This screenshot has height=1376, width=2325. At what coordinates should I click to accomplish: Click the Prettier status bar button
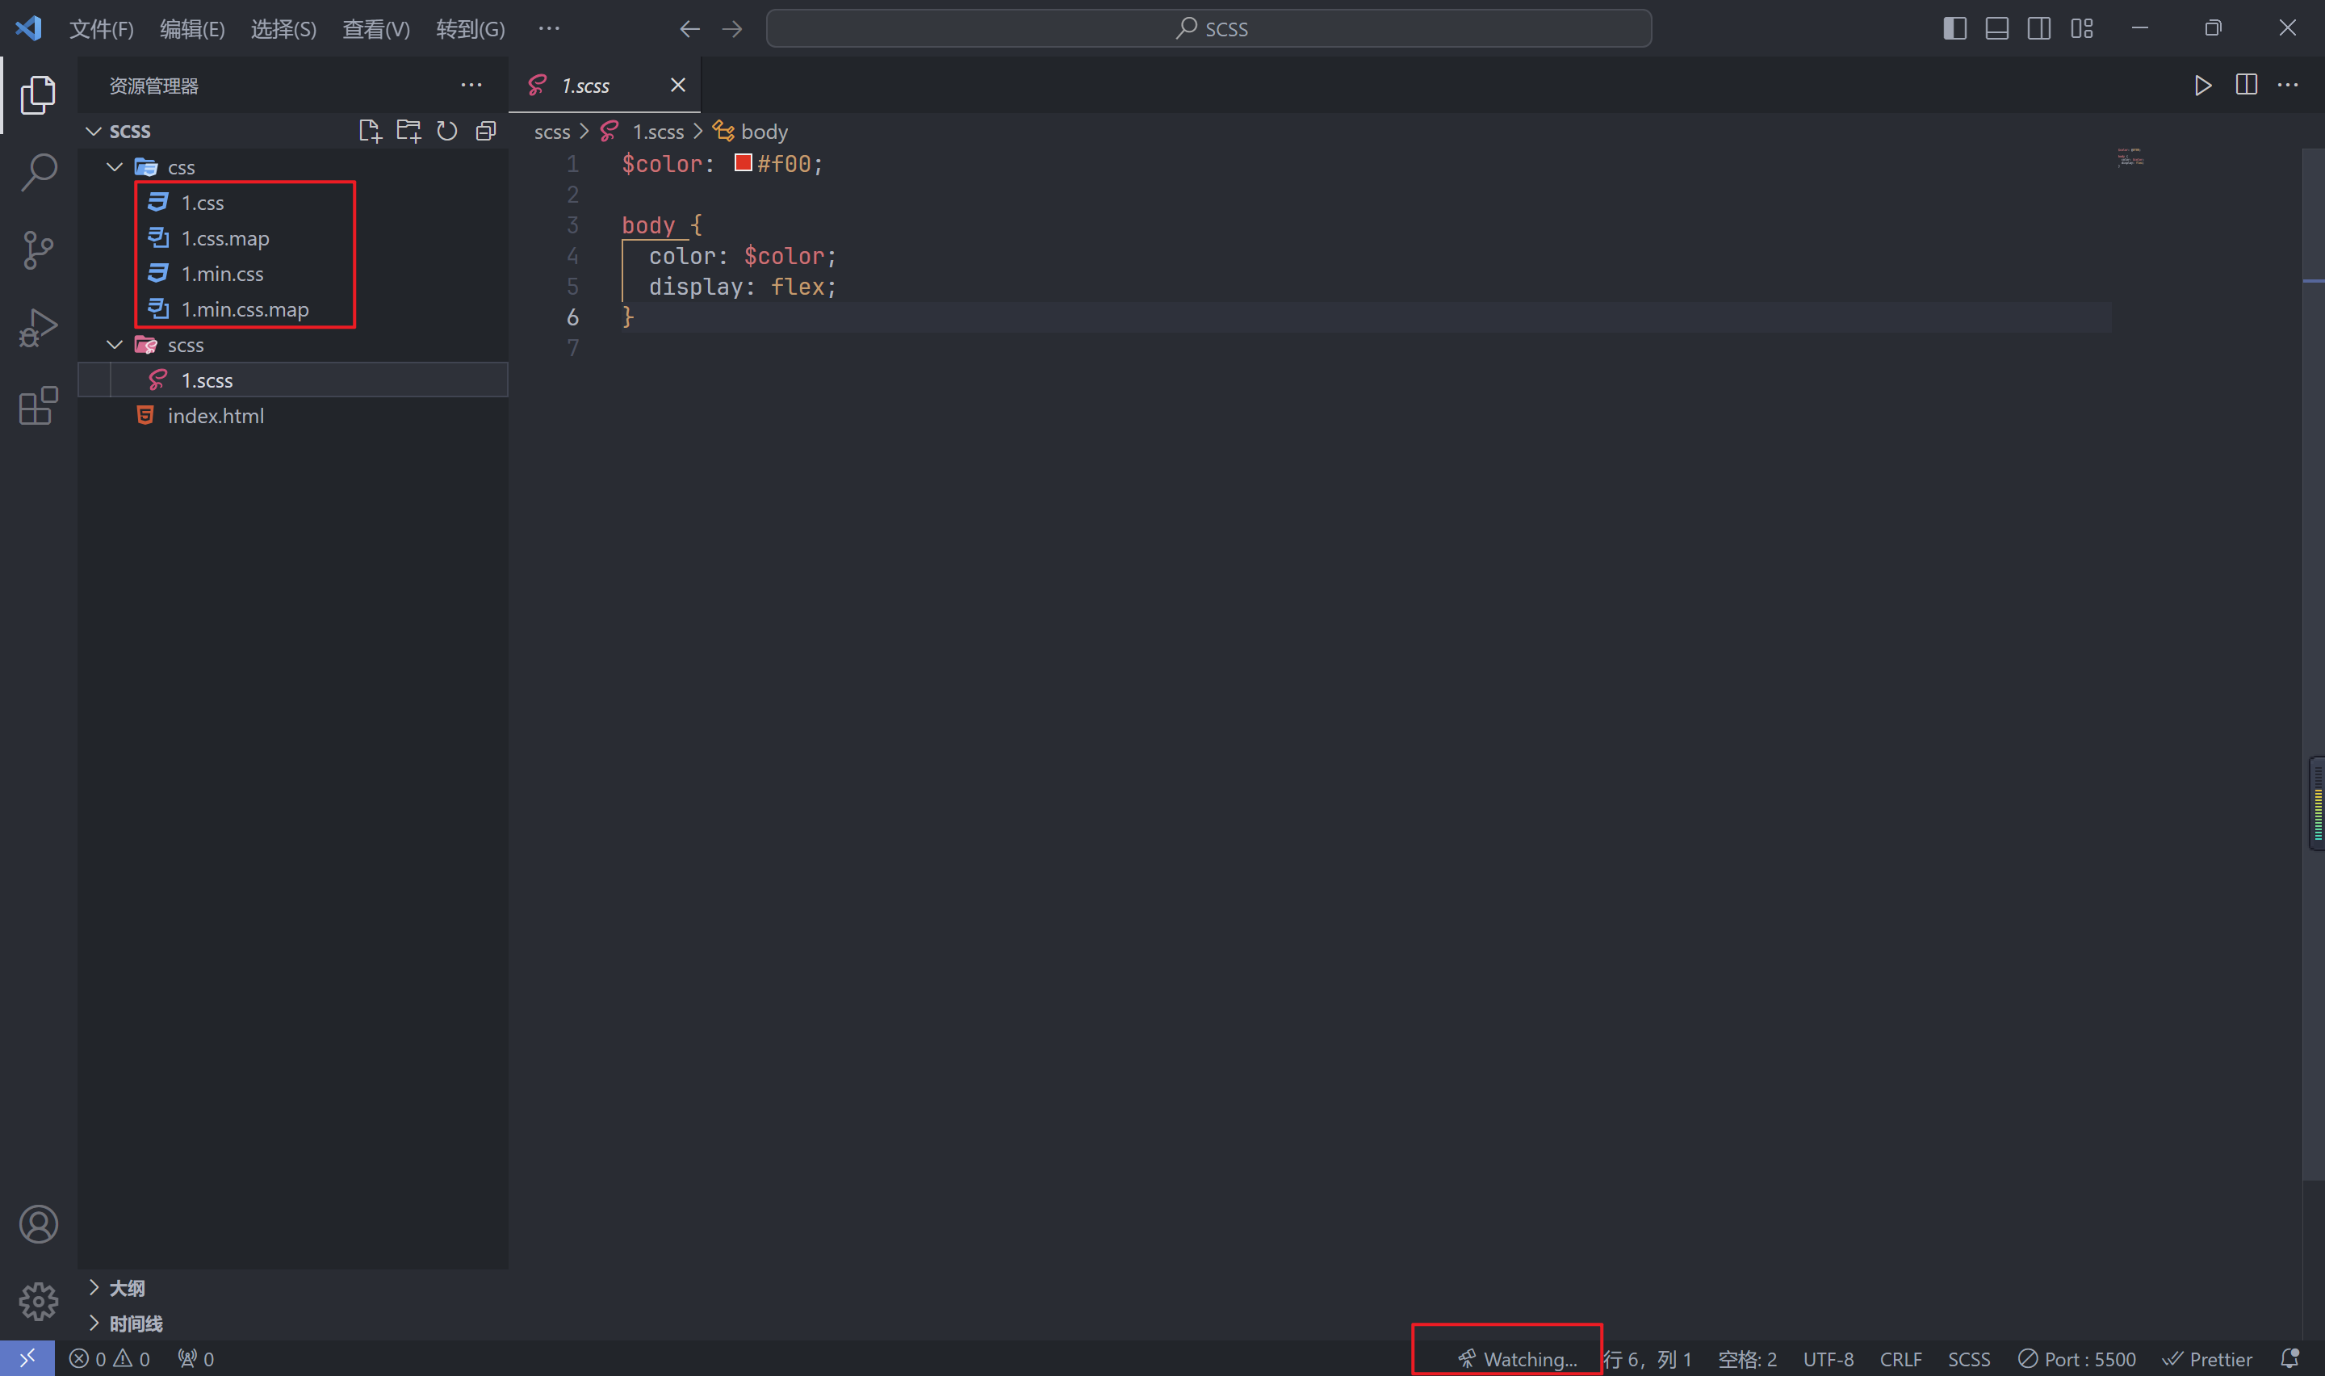point(2206,1358)
